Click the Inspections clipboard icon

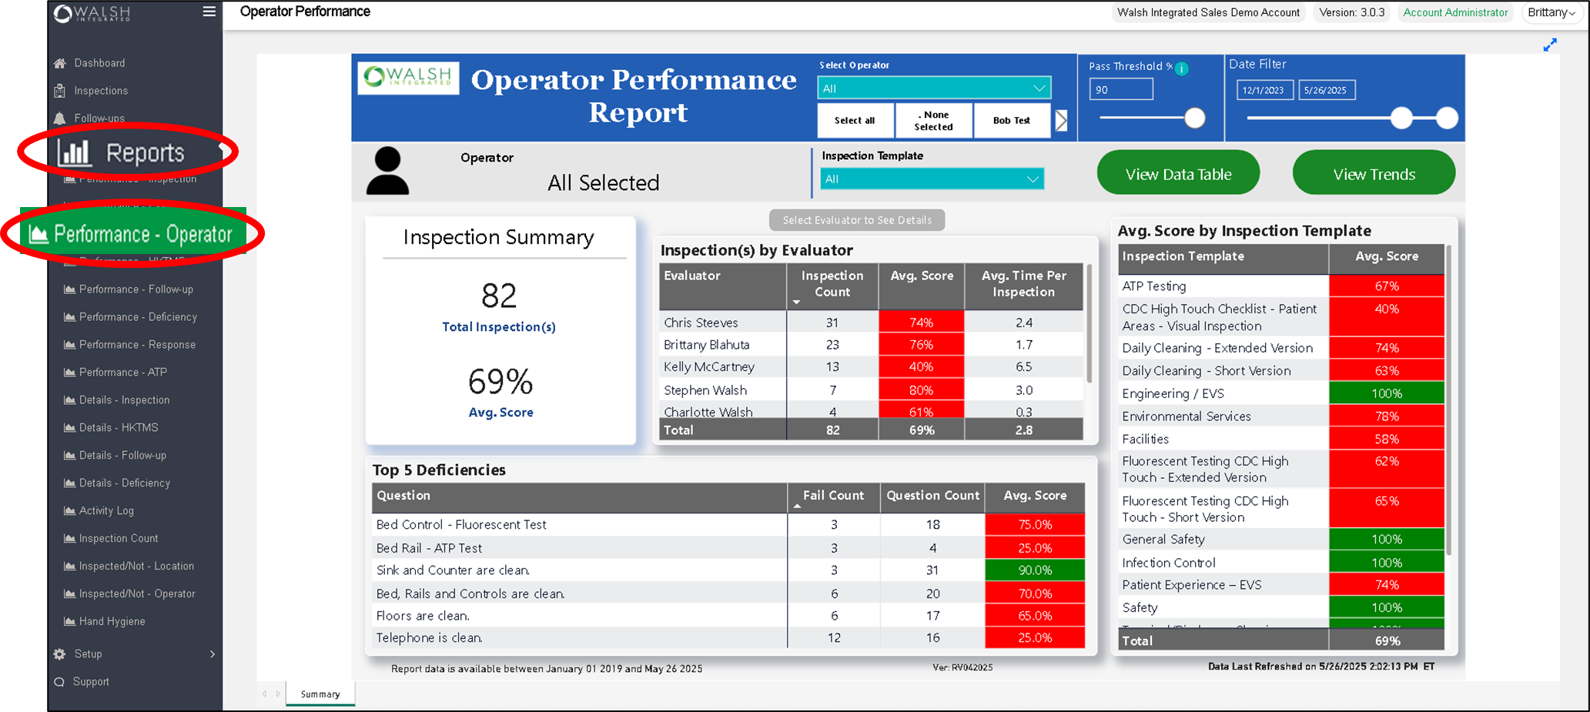click(60, 91)
